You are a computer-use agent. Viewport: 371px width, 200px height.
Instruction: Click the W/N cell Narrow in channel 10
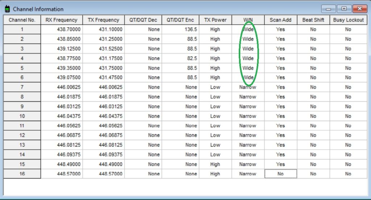(x=248, y=116)
